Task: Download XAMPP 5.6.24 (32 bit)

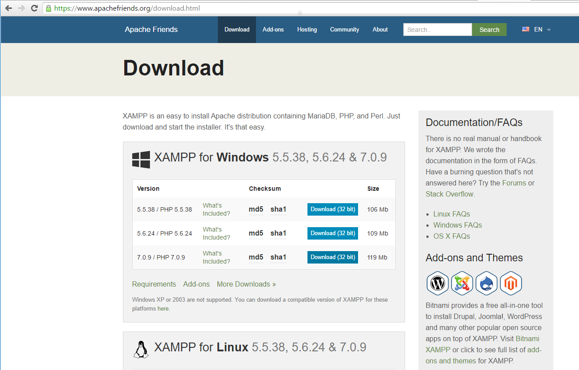Action: point(333,233)
